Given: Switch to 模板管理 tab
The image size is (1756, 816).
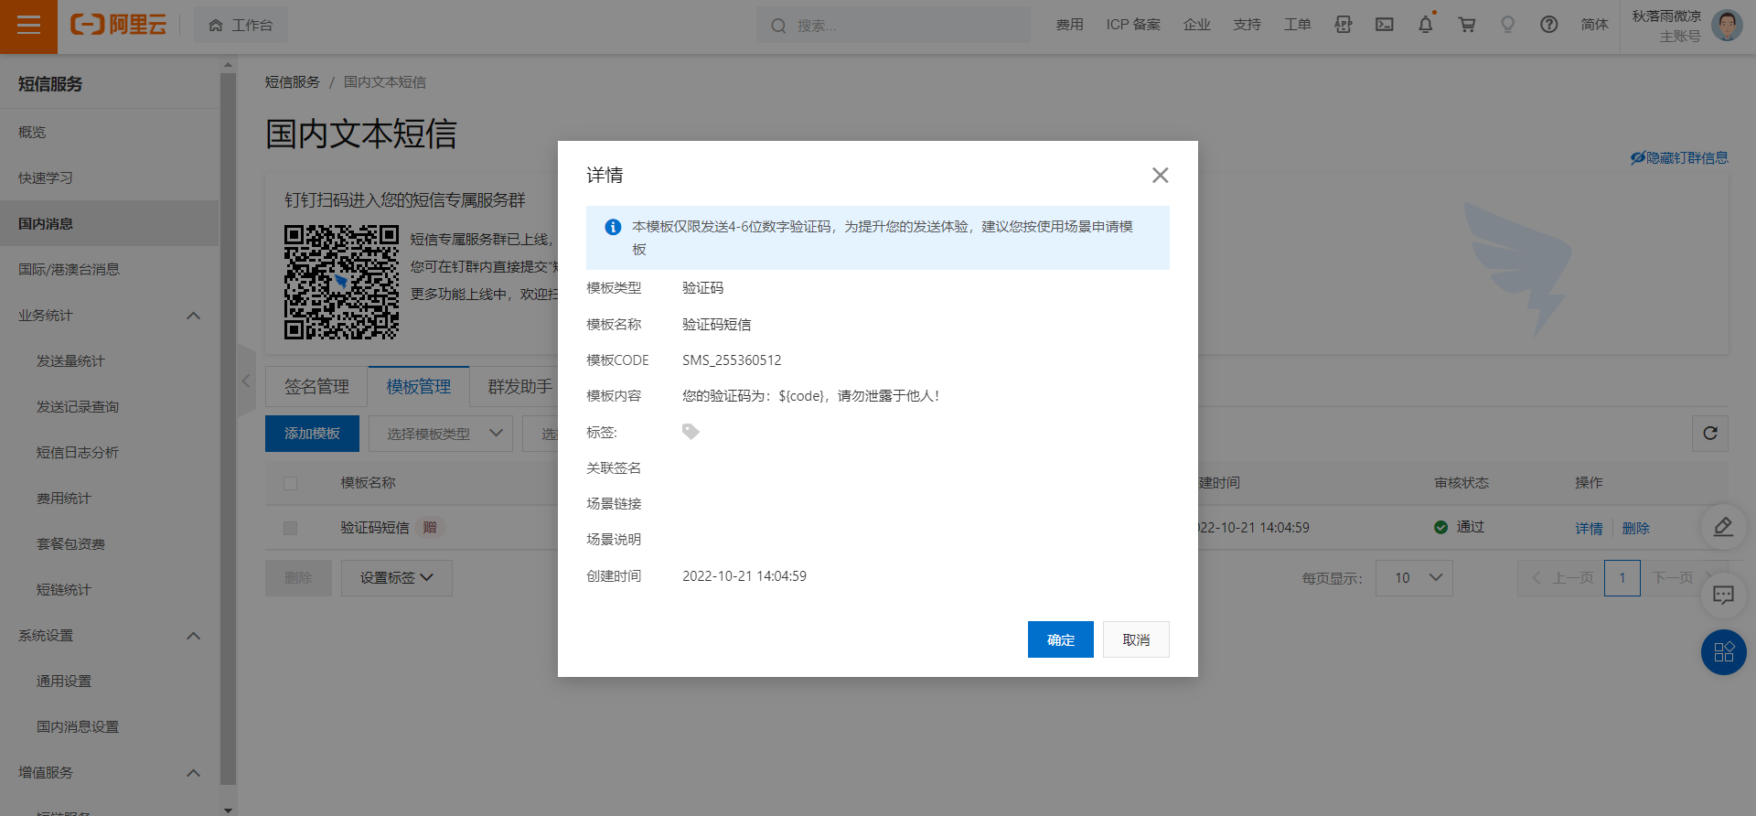Looking at the screenshot, I should point(419,386).
